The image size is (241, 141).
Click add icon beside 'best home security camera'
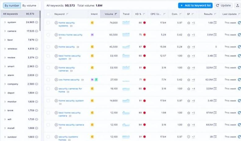[56, 113]
